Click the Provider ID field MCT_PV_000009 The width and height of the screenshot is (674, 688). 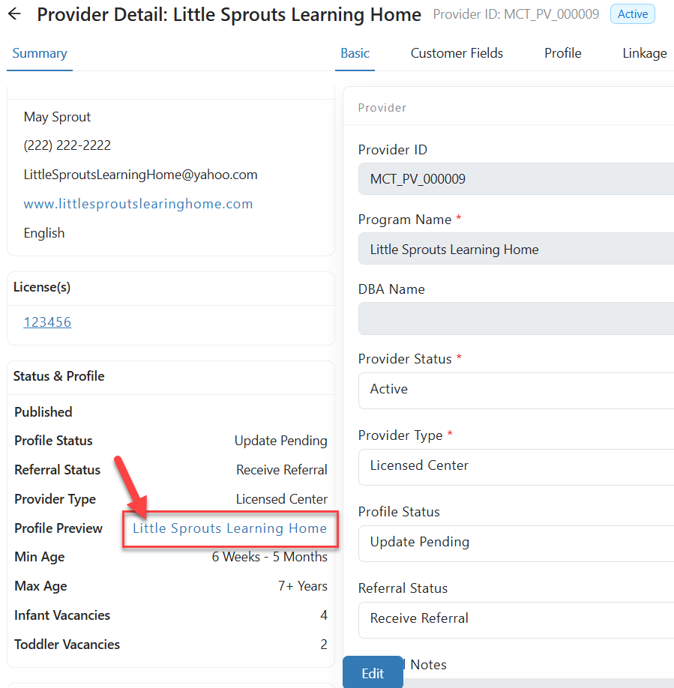516,179
